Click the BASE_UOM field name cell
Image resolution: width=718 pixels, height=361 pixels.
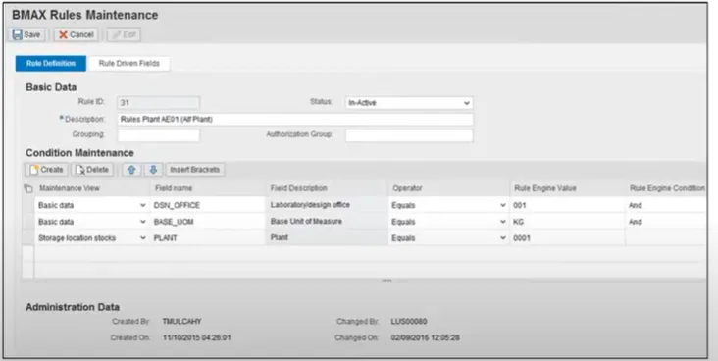[x=208, y=222]
